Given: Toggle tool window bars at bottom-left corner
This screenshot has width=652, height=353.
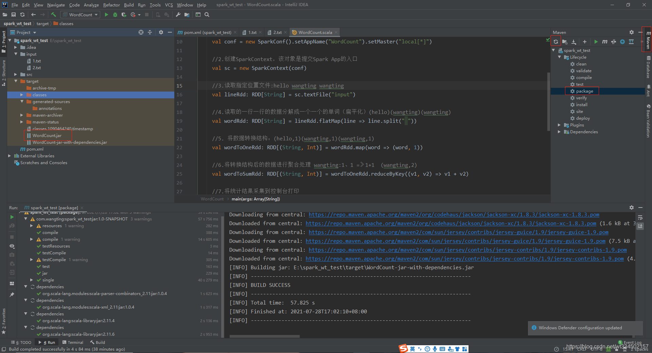Looking at the screenshot, I should coord(4,349).
